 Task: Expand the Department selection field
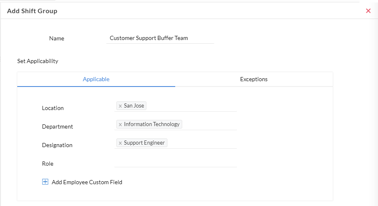(209, 124)
